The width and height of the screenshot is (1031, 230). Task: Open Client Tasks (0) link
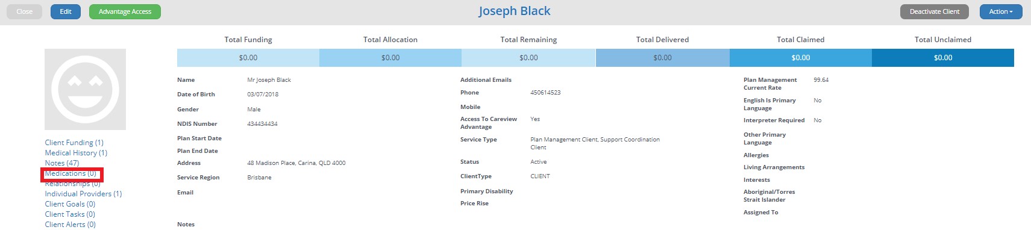(70, 214)
